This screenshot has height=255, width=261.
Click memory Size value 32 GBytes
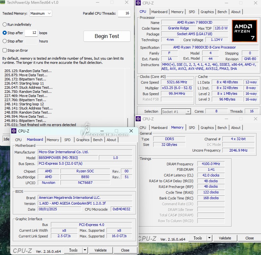coord(169,145)
